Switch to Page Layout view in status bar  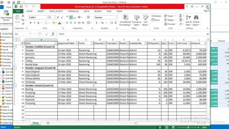click(167, 128)
